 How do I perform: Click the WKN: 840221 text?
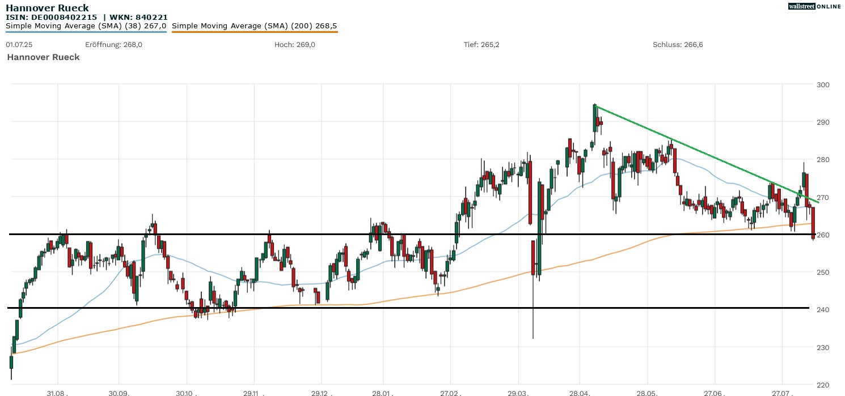click(140, 18)
